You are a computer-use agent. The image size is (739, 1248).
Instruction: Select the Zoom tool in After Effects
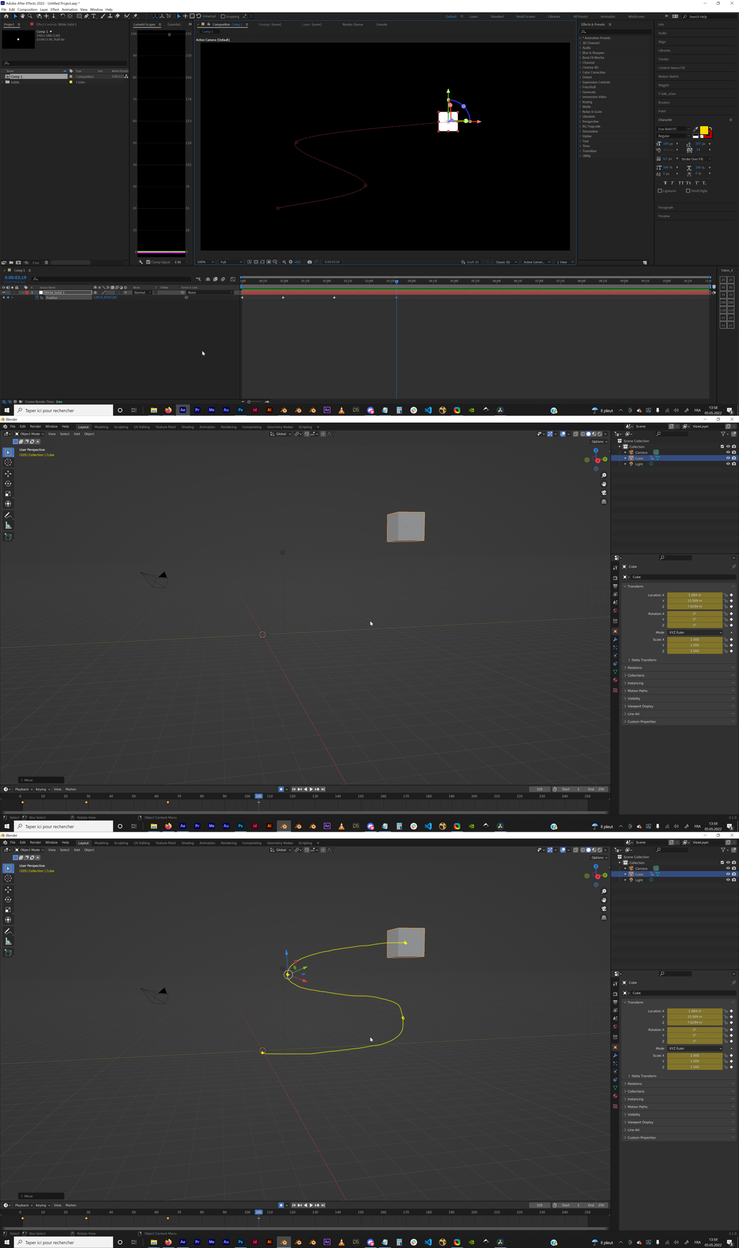[30, 16]
